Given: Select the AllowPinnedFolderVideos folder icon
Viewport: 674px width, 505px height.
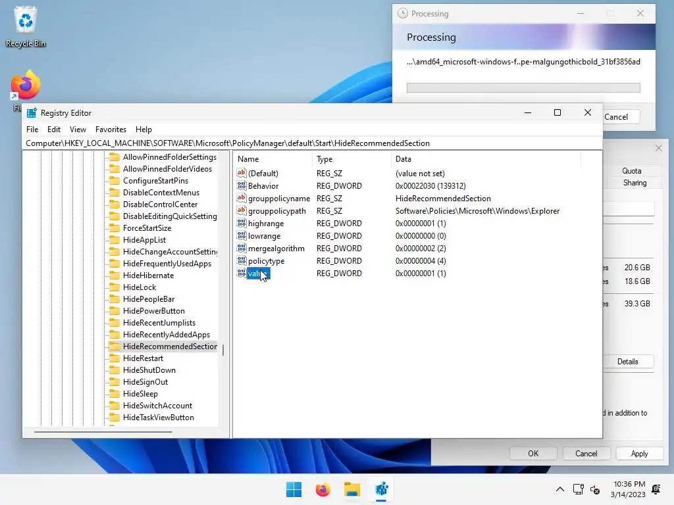Looking at the screenshot, I should pyautogui.click(x=115, y=169).
